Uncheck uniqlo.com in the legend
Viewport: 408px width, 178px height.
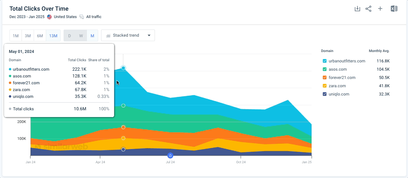[325, 94]
